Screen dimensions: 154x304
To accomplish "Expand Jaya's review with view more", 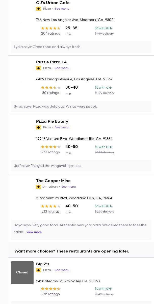I will pos(34,232).
